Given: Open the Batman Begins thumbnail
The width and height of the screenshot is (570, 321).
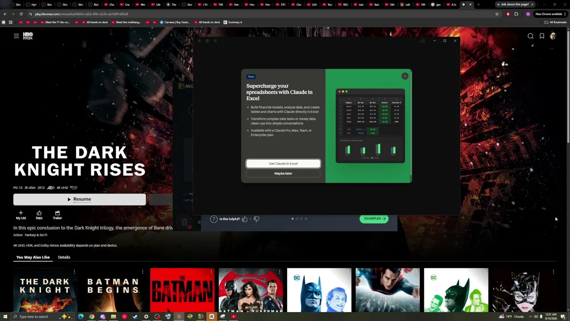Looking at the screenshot, I should click(114, 290).
